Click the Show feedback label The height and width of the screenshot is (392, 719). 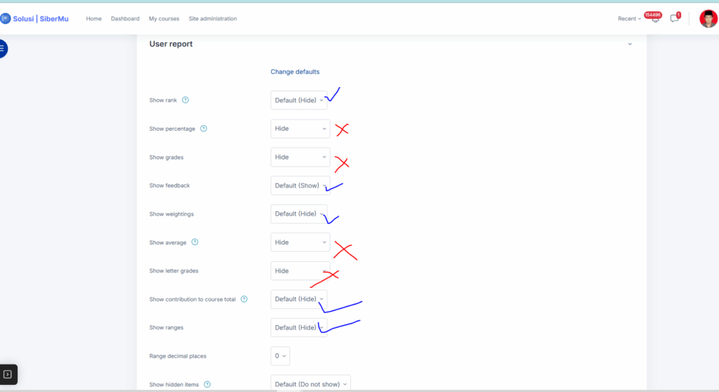click(x=170, y=185)
